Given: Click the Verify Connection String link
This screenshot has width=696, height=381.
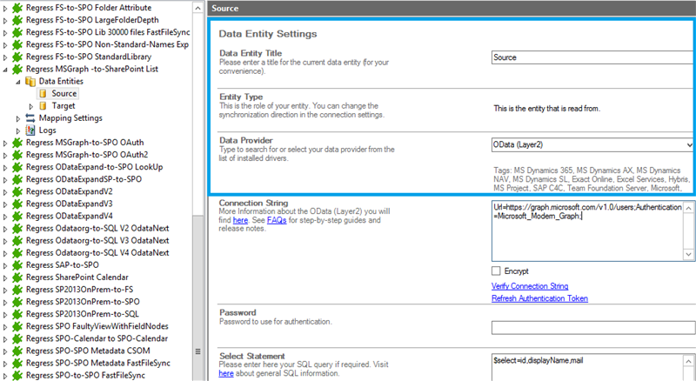Looking at the screenshot, I should click(530, 285).
